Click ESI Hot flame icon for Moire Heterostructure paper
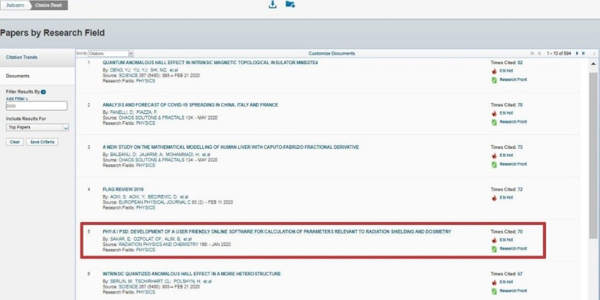The height and width of the screenshot is (300, 600). coord(494,282)
